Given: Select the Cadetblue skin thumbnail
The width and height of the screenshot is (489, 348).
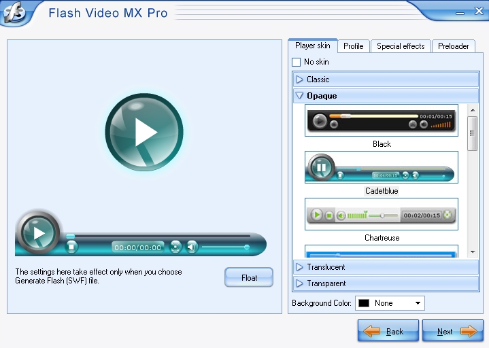Looking at the screenshot, I should [382, 167].
